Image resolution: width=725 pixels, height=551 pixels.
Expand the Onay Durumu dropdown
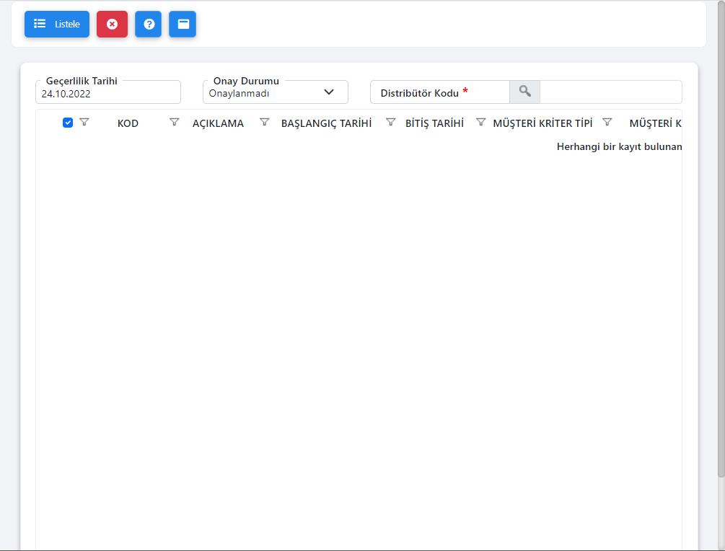pyautogui.click(x=329, y=92)
